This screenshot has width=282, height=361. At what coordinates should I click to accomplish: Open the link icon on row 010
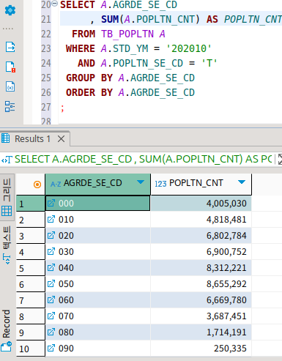51,219
